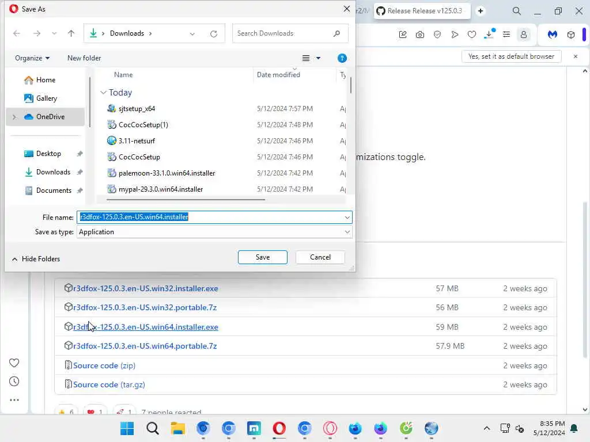Click Opera snapshot camera icon
Screen dimensions: 590x442
point(420,35)
